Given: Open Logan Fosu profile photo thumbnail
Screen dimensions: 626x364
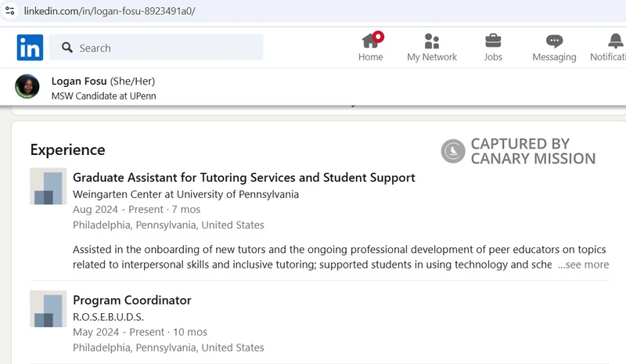Looking at the screenshot, I should point(27,86).
